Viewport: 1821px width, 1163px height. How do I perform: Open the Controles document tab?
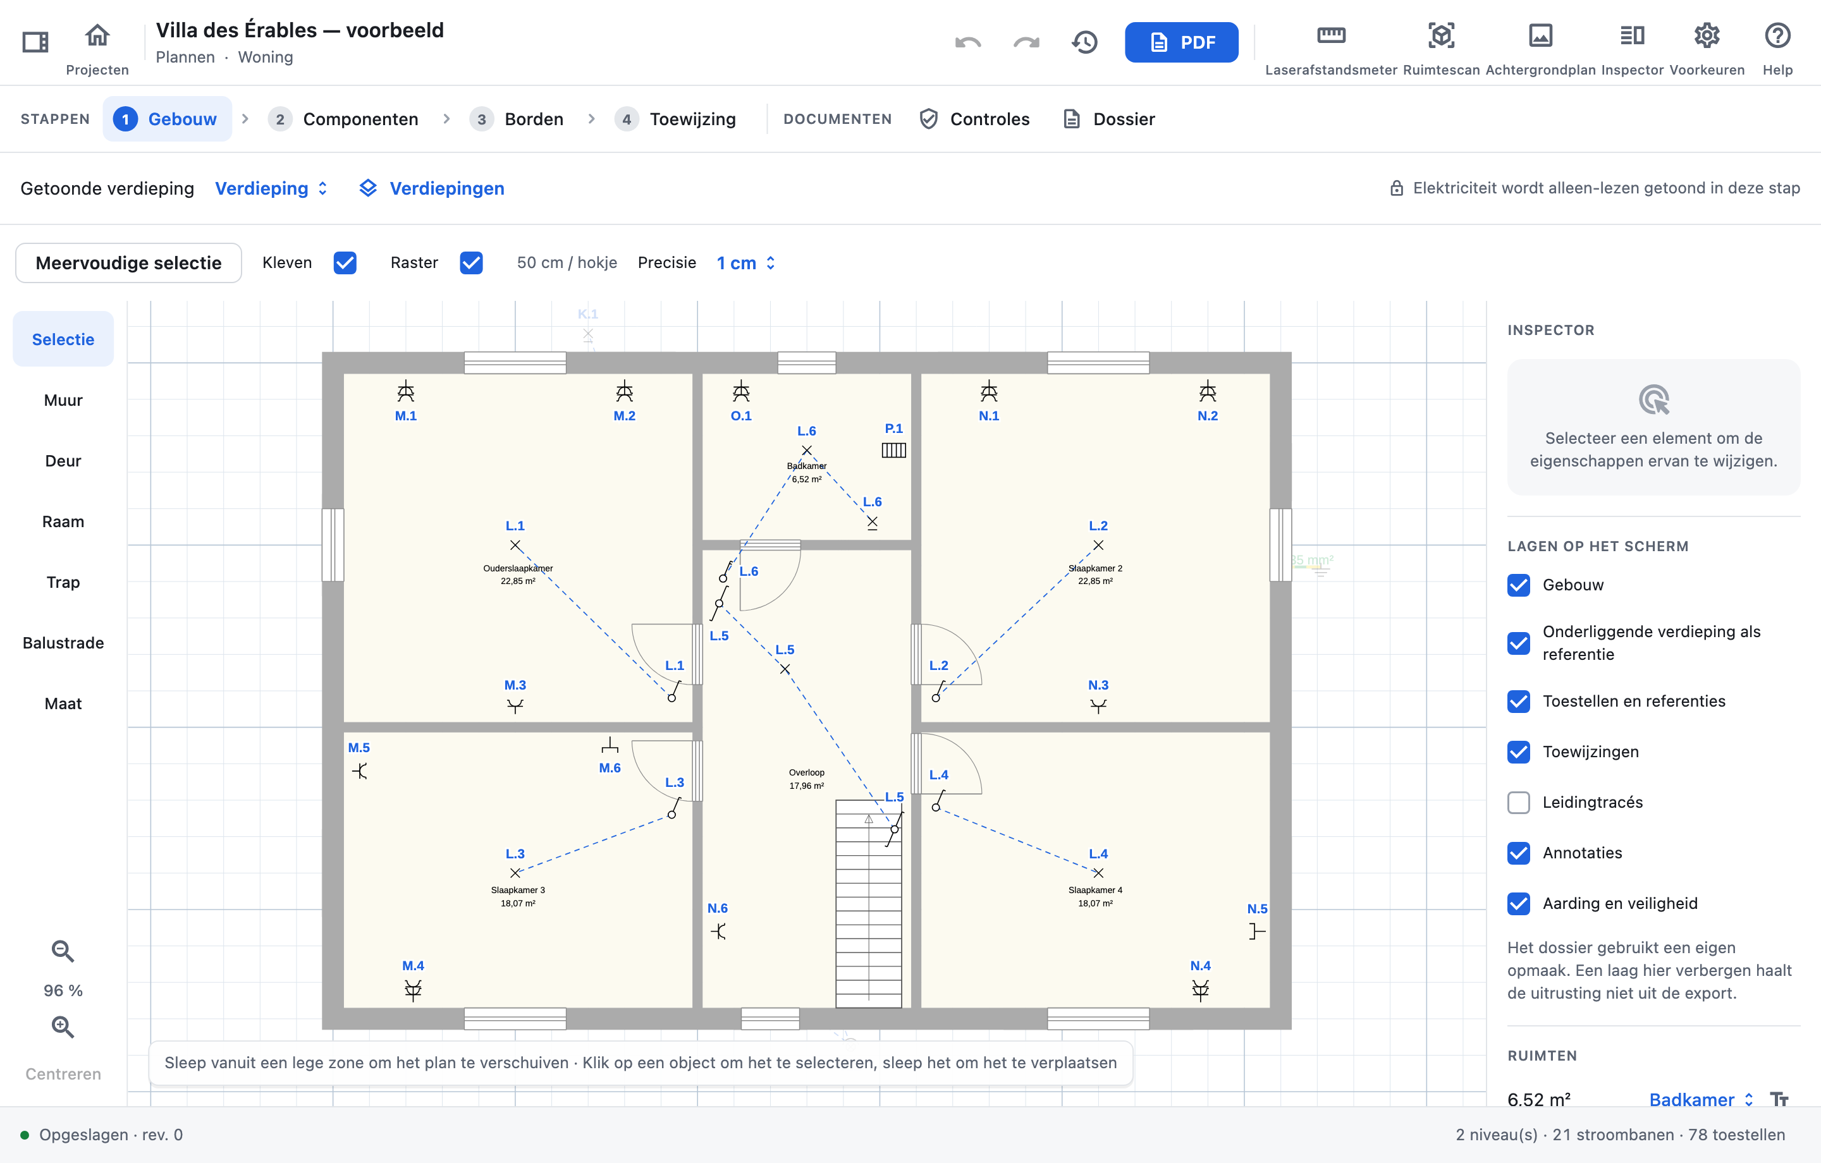click(974, 119)
